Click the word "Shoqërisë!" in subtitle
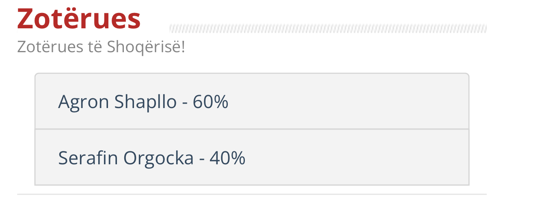The image size is (536, 208). pos(146,48)
